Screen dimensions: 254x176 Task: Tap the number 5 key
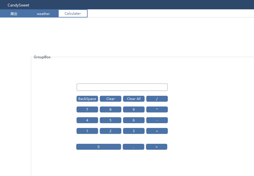pos(111,120)
